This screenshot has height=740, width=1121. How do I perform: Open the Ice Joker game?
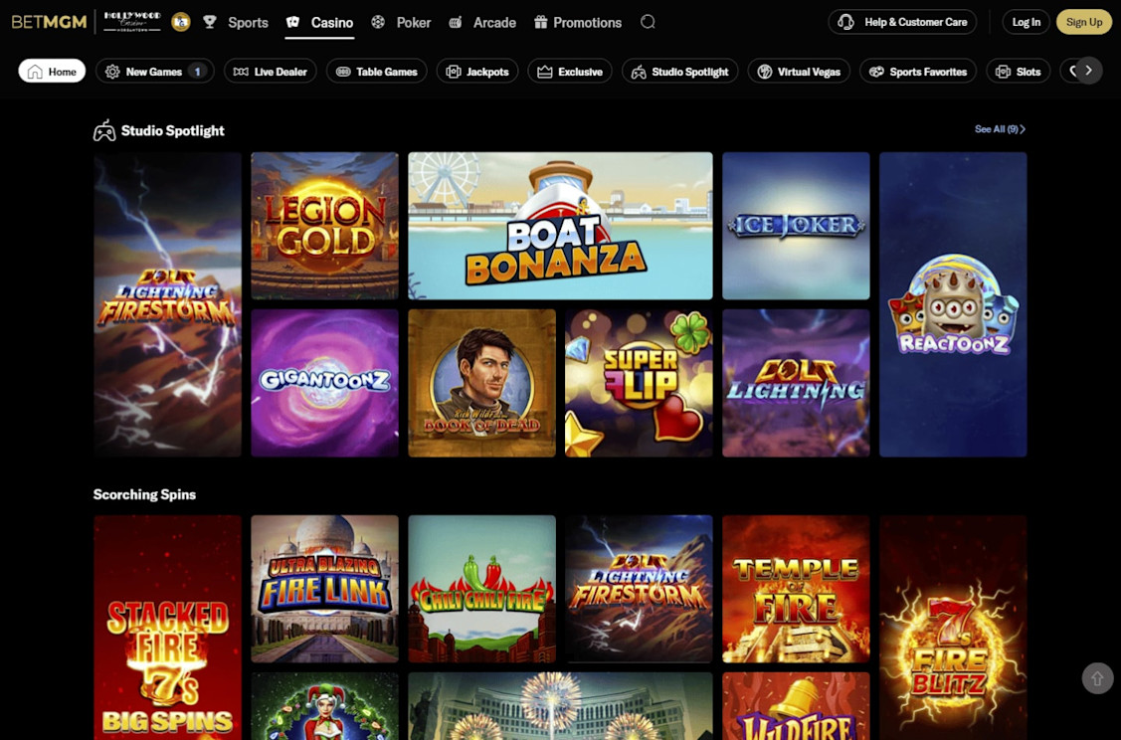click(x=796, y=226)
